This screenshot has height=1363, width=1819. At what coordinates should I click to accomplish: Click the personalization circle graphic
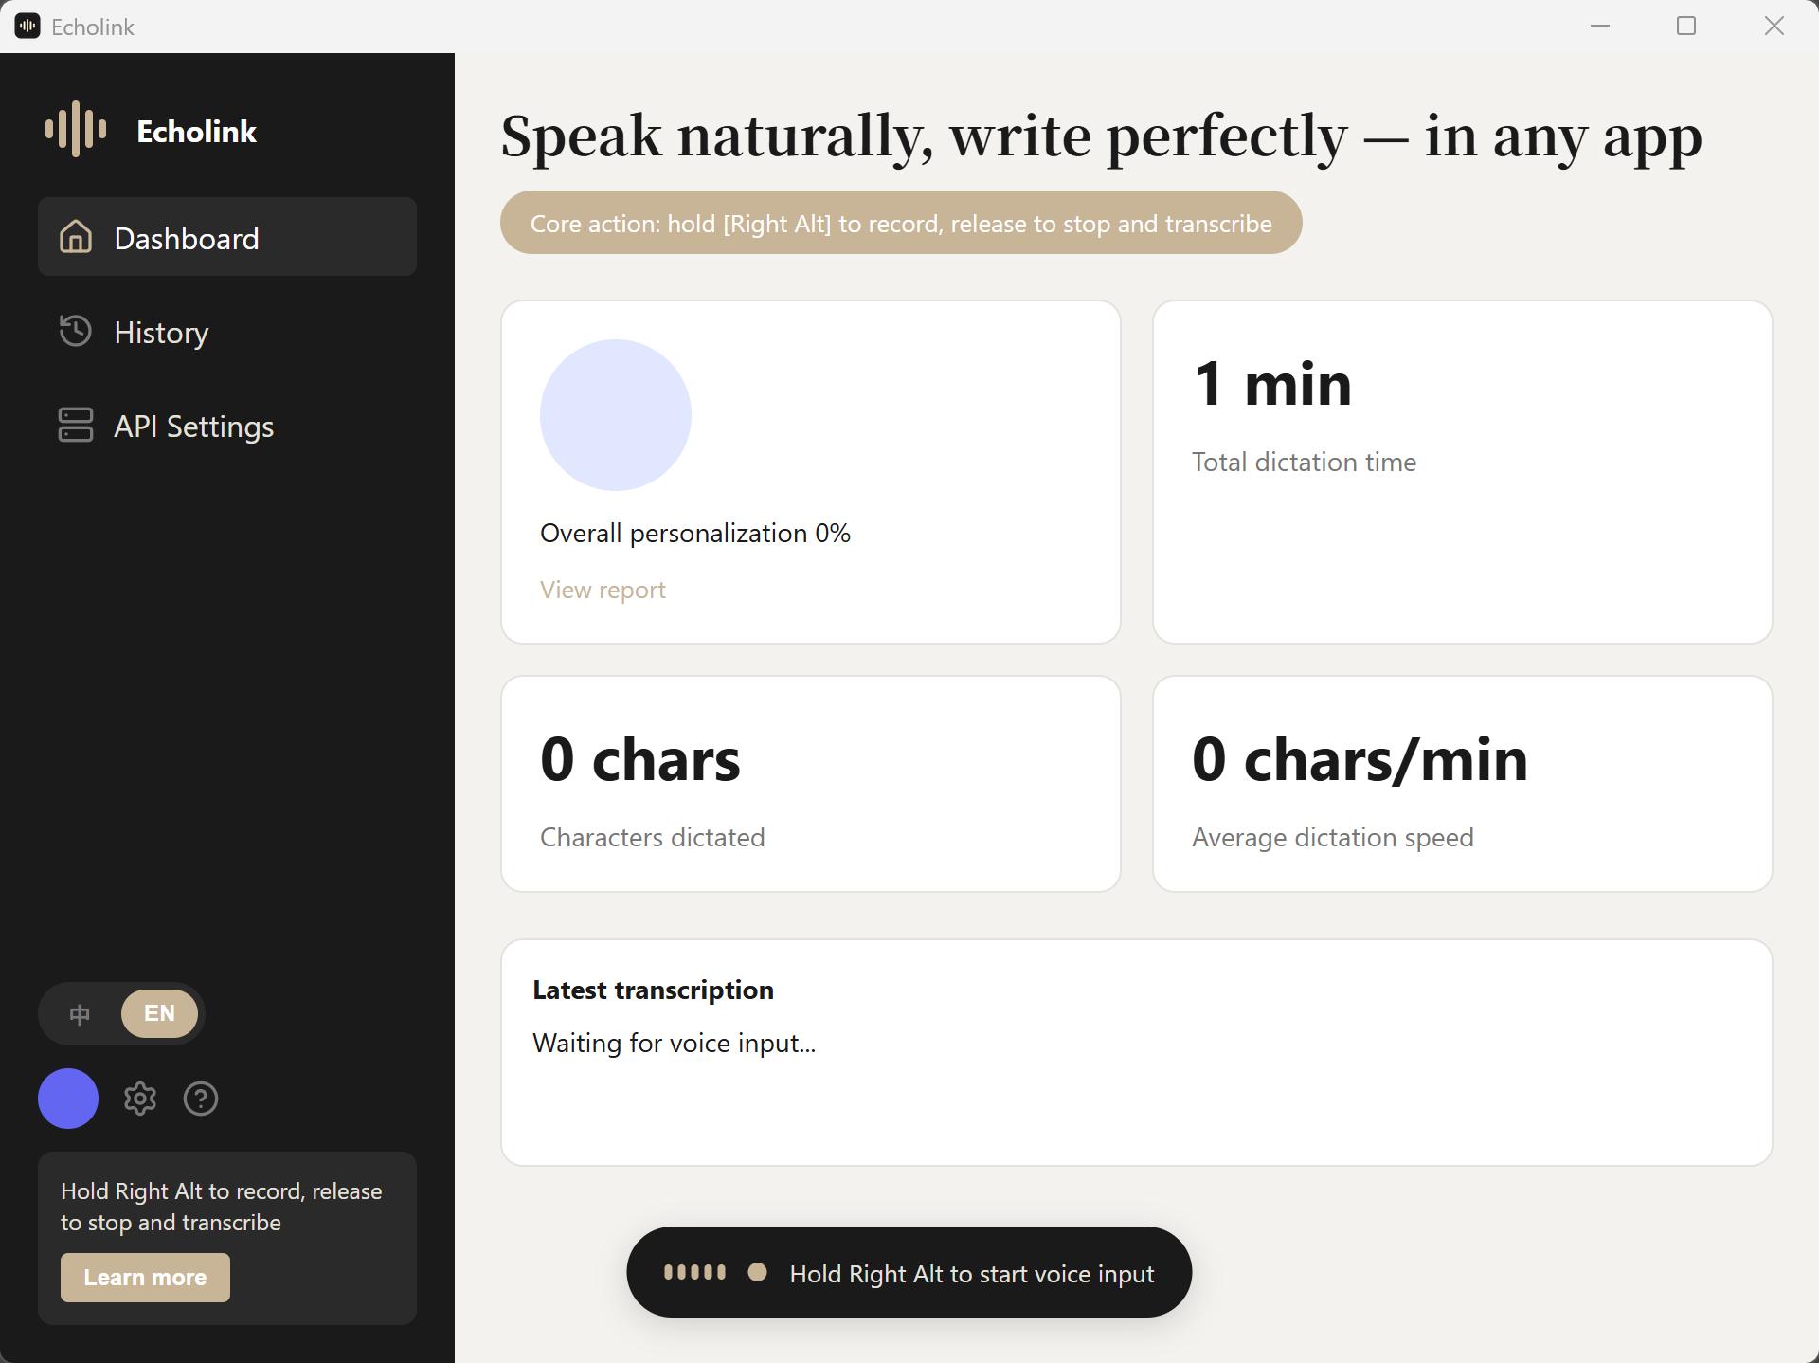tap(616, 415)
